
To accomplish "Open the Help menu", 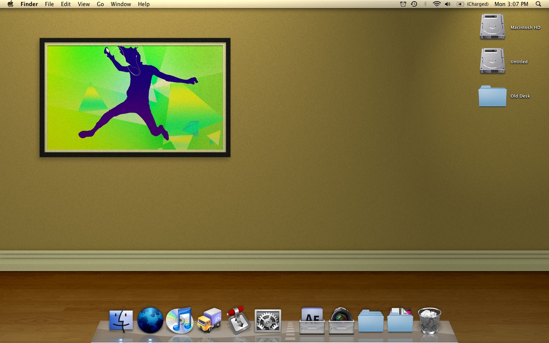I will (x=144, y=4).
